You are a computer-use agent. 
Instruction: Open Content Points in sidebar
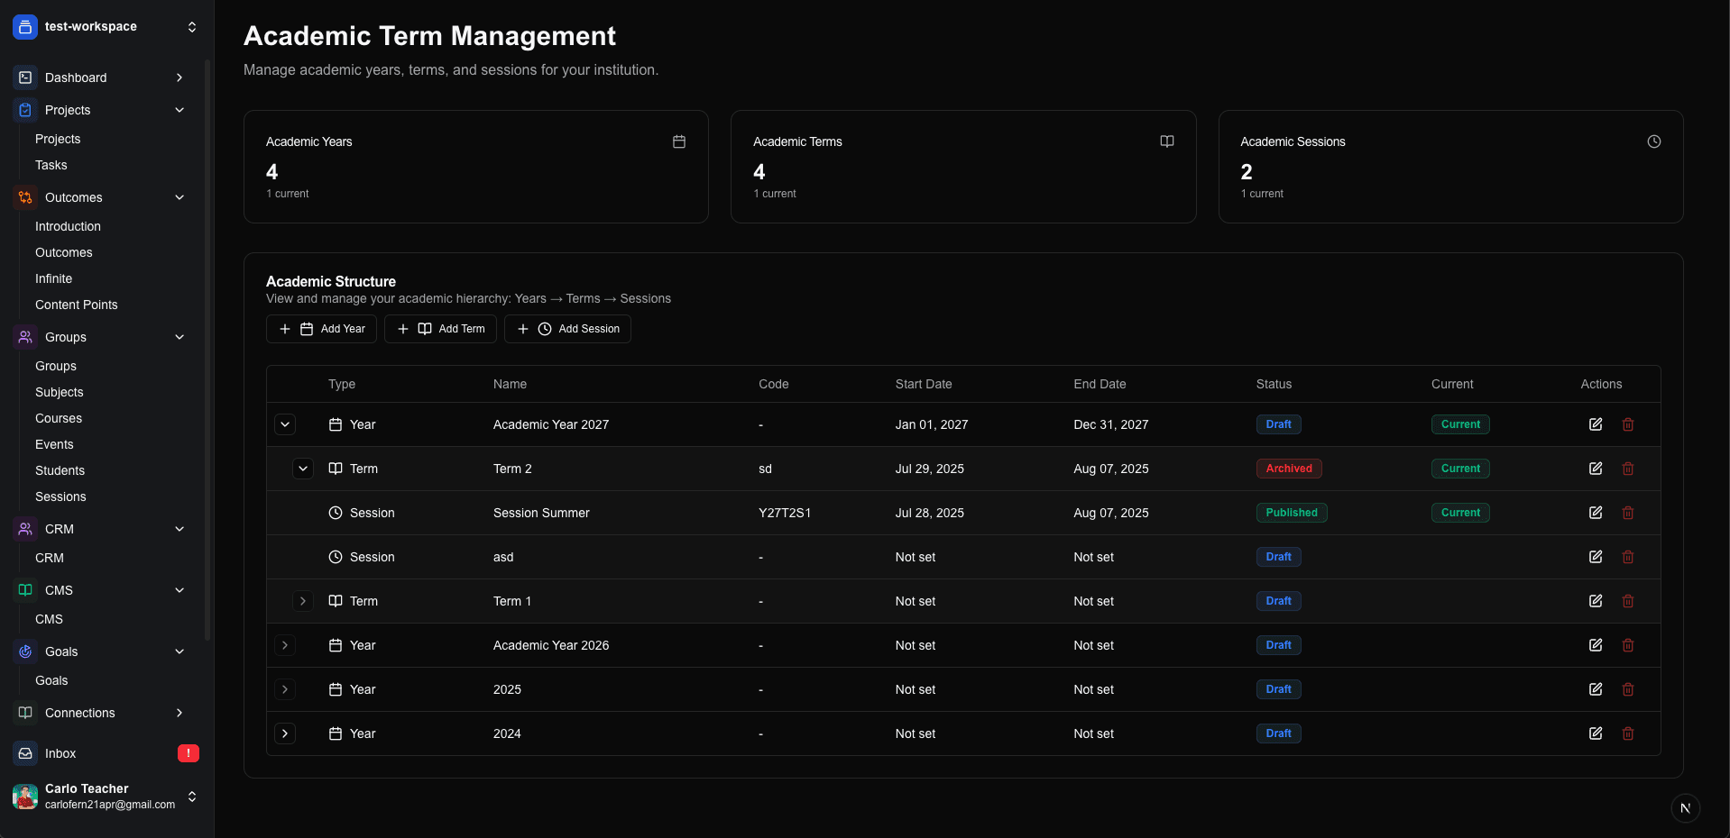[77, 305]
